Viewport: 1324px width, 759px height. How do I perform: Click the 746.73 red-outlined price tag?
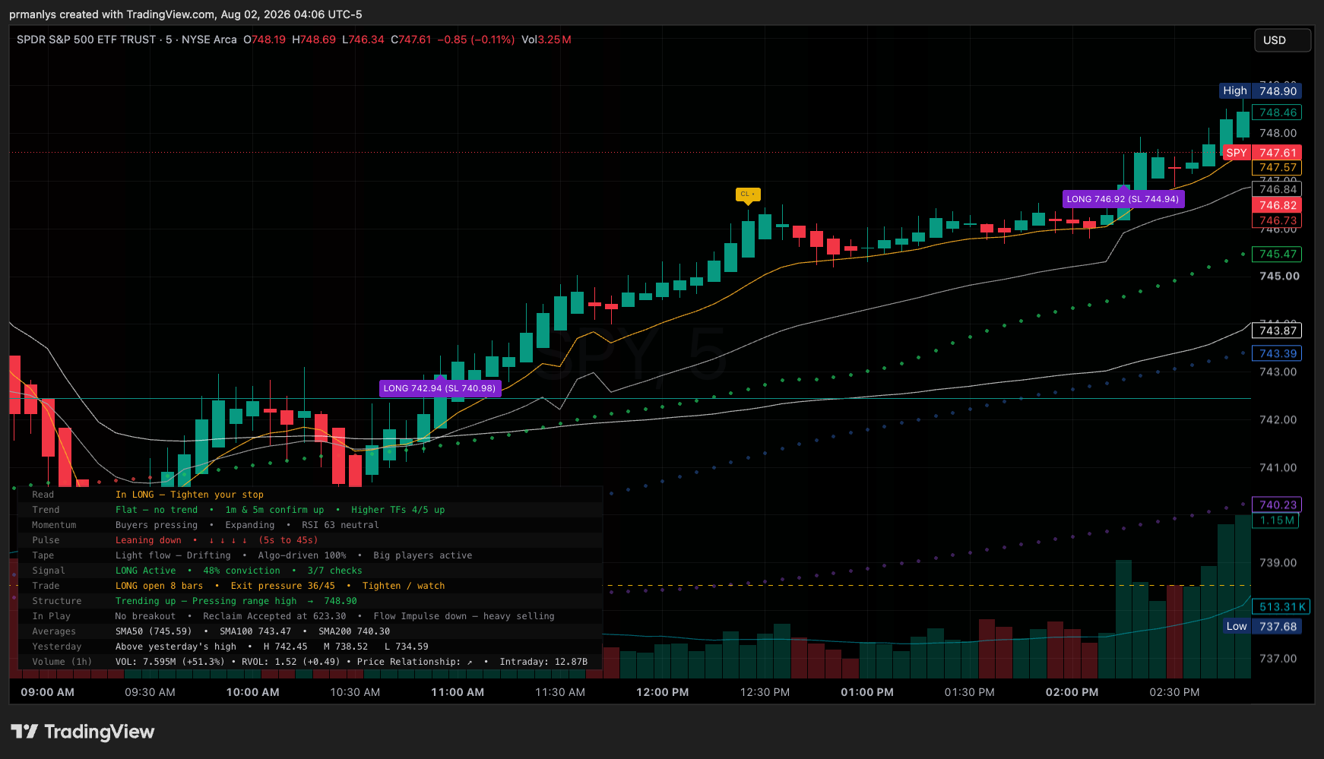(1277, 220)
